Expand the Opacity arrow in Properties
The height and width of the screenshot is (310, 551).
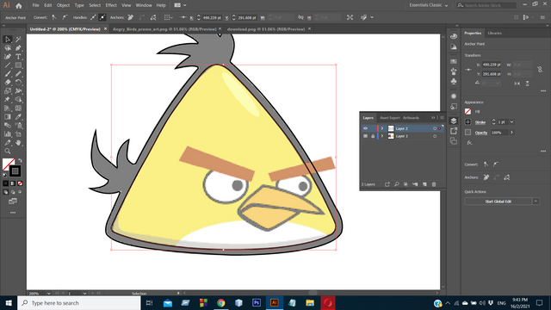click(512, 133)
